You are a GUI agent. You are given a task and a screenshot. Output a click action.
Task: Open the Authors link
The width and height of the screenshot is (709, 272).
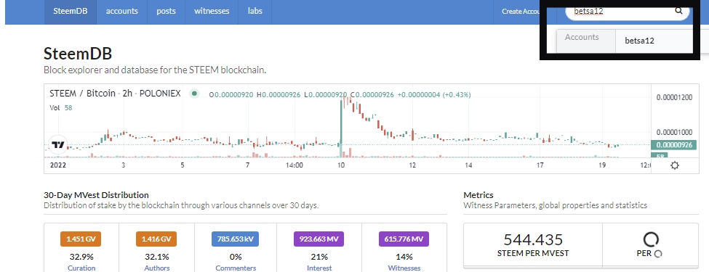(x=157, y=268)
